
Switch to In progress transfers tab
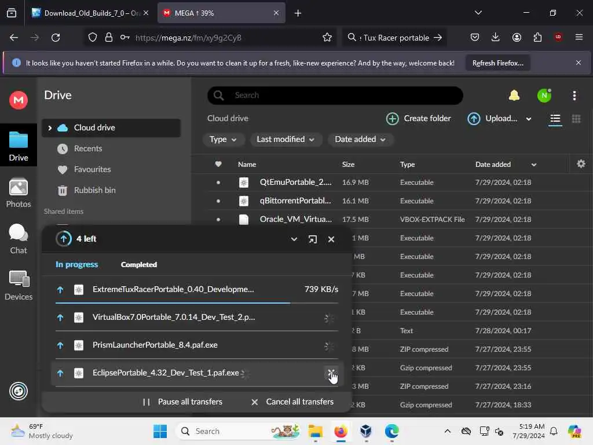pos(77,264)
